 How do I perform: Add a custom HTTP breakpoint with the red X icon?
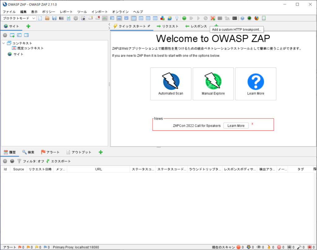98,18
